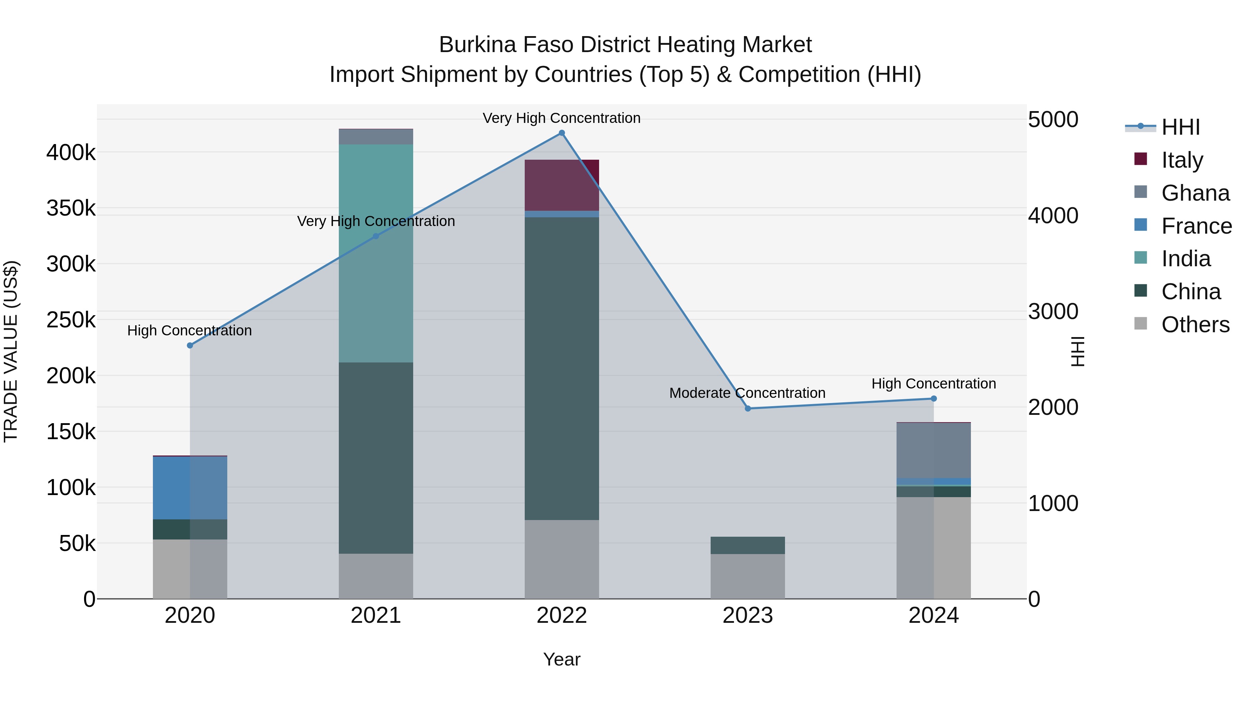Click the 'High Concentration' annotation above the 2024 marker
The height and width of the screenshot is (703, 1251).
pyautogui.click(x=933, y=384)
